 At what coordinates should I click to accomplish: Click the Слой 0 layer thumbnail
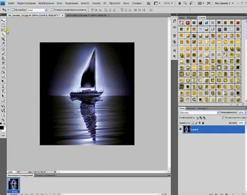(x=187, y=129)
